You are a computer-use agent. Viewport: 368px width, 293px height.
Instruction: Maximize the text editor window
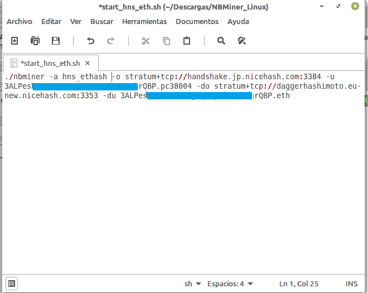pos(338,6)
